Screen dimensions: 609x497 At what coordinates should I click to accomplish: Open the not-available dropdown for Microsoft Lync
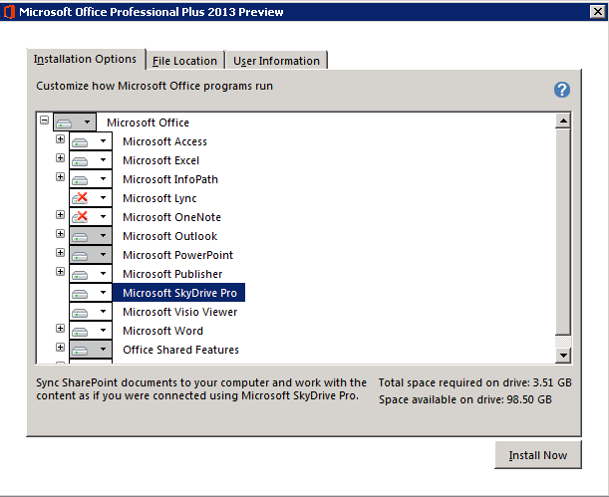pyautogui.click(x=91, y=198)
